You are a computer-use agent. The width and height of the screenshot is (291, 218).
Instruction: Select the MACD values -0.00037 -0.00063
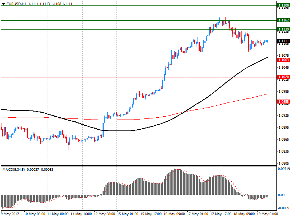coord(40,169)
